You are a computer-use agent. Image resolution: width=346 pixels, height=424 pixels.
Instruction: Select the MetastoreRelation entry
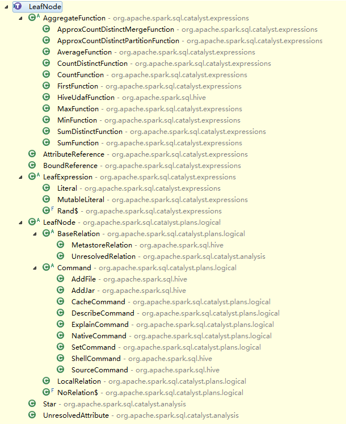pos(147,245)
